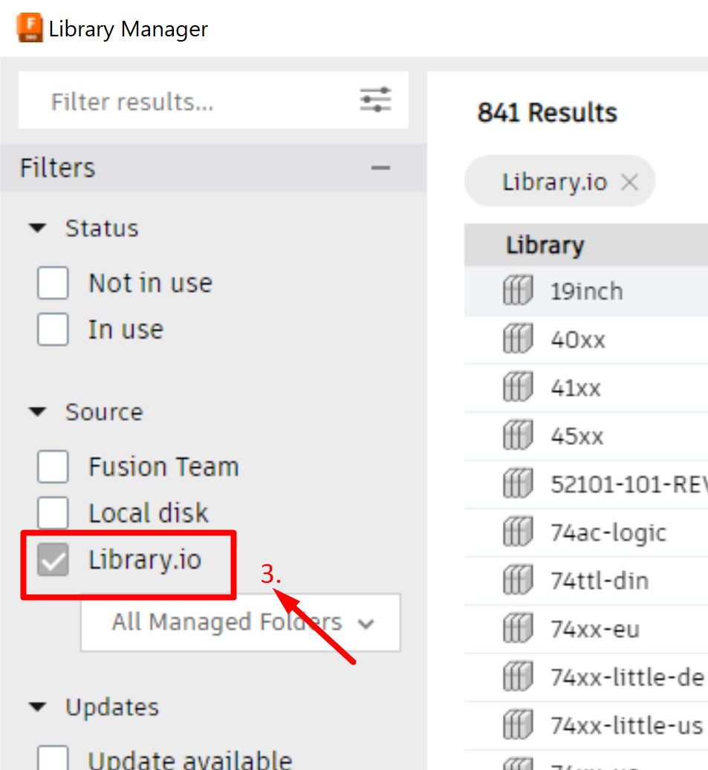Click the 45xx library icon
Screen dimensions: 708x770
click(518, 436)
